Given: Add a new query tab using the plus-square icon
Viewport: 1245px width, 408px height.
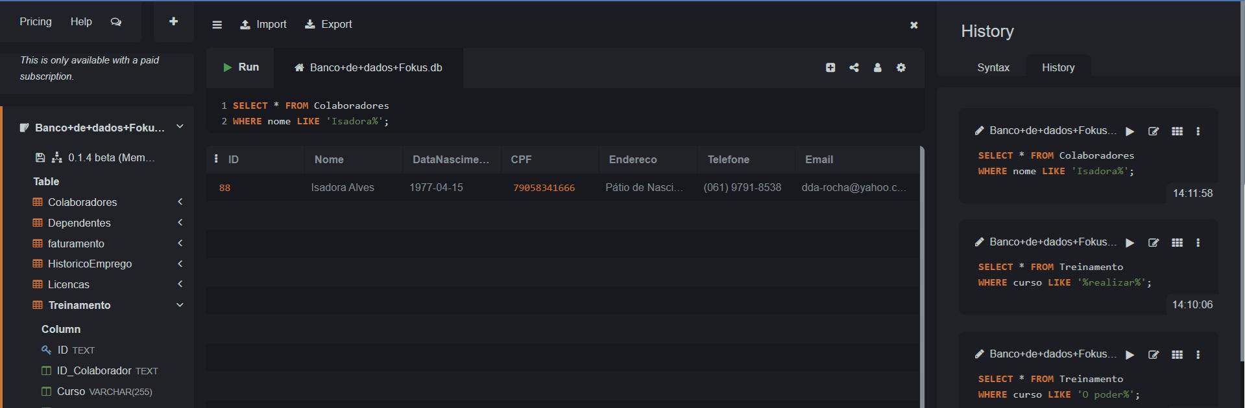Looking at the screenshot, I should (x=830, y=67).
